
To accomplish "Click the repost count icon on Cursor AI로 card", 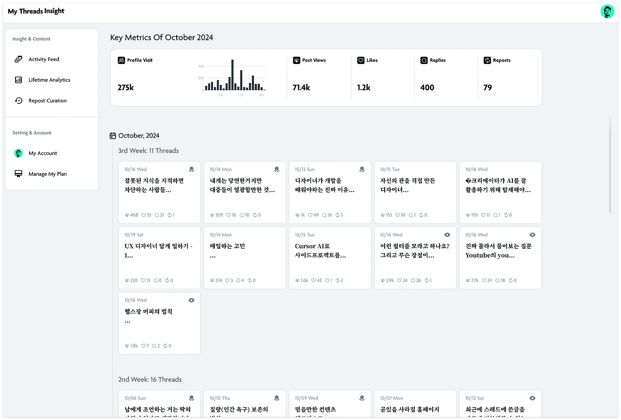I will pos(337,280).
